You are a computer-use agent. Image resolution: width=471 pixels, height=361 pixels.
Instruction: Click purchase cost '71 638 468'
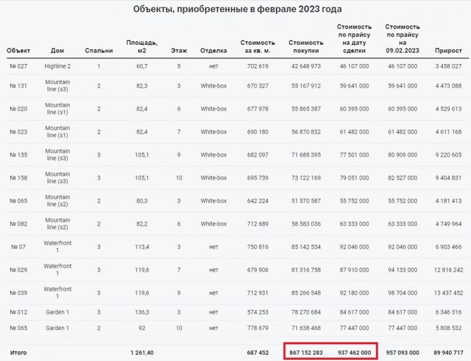click(306, 328)
